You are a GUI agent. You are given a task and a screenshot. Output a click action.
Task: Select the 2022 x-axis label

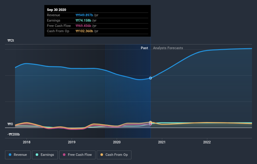(x=207, y=142)
